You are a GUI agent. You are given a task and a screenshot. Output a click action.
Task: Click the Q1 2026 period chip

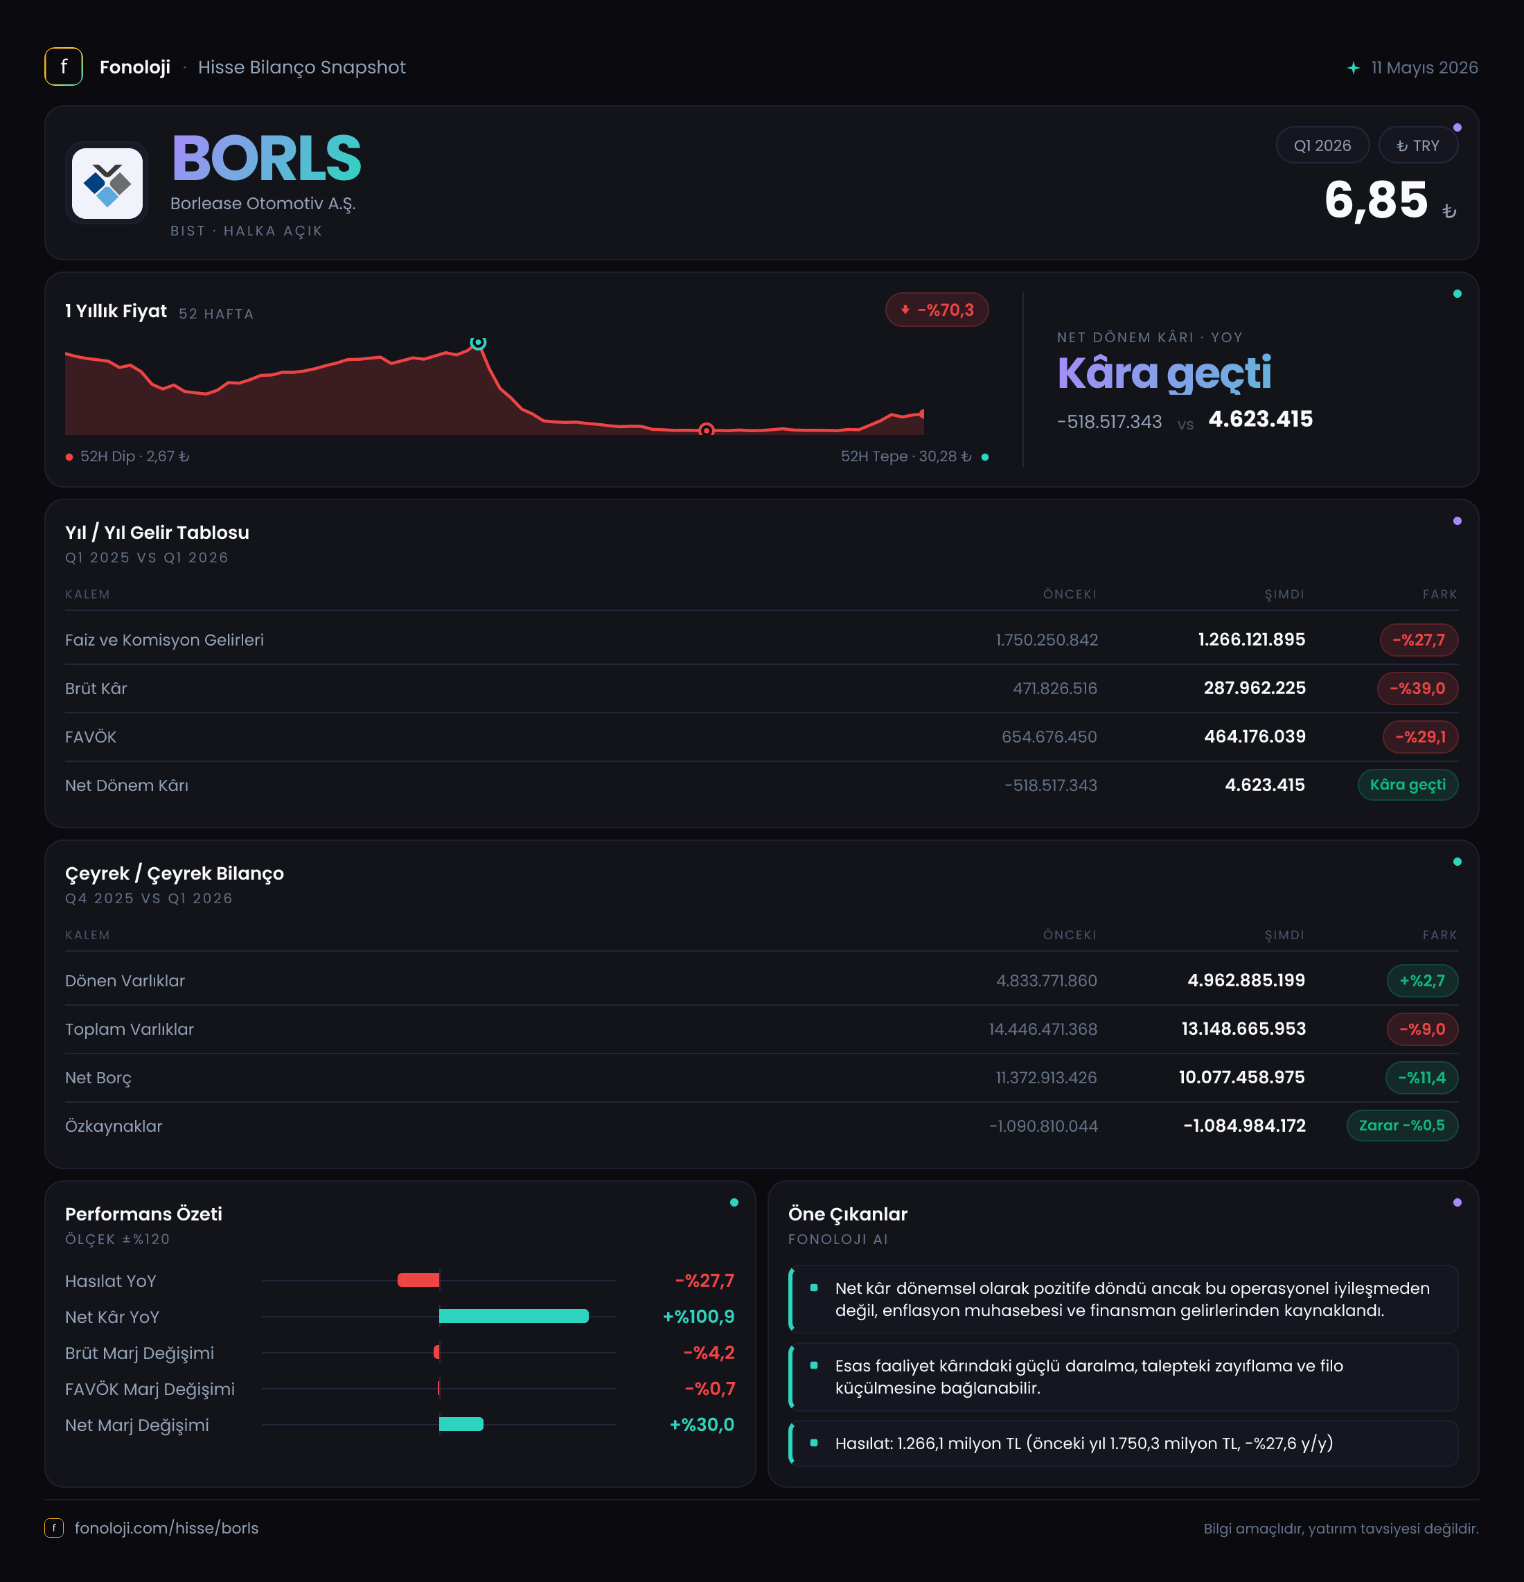pyautogui.click(x=1322, y=145)
